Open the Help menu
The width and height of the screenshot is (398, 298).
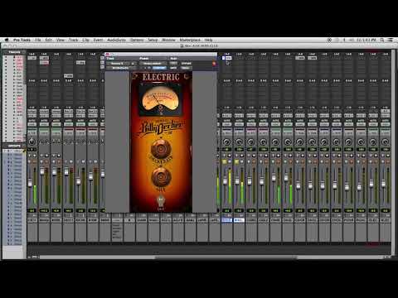tap(208, 40)
